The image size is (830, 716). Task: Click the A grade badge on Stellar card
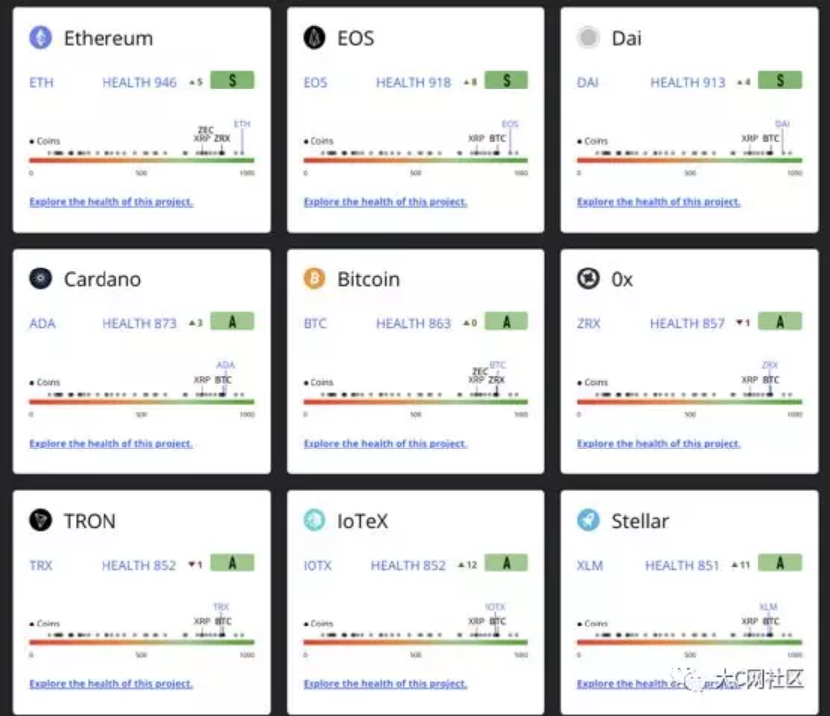(780, 563)
